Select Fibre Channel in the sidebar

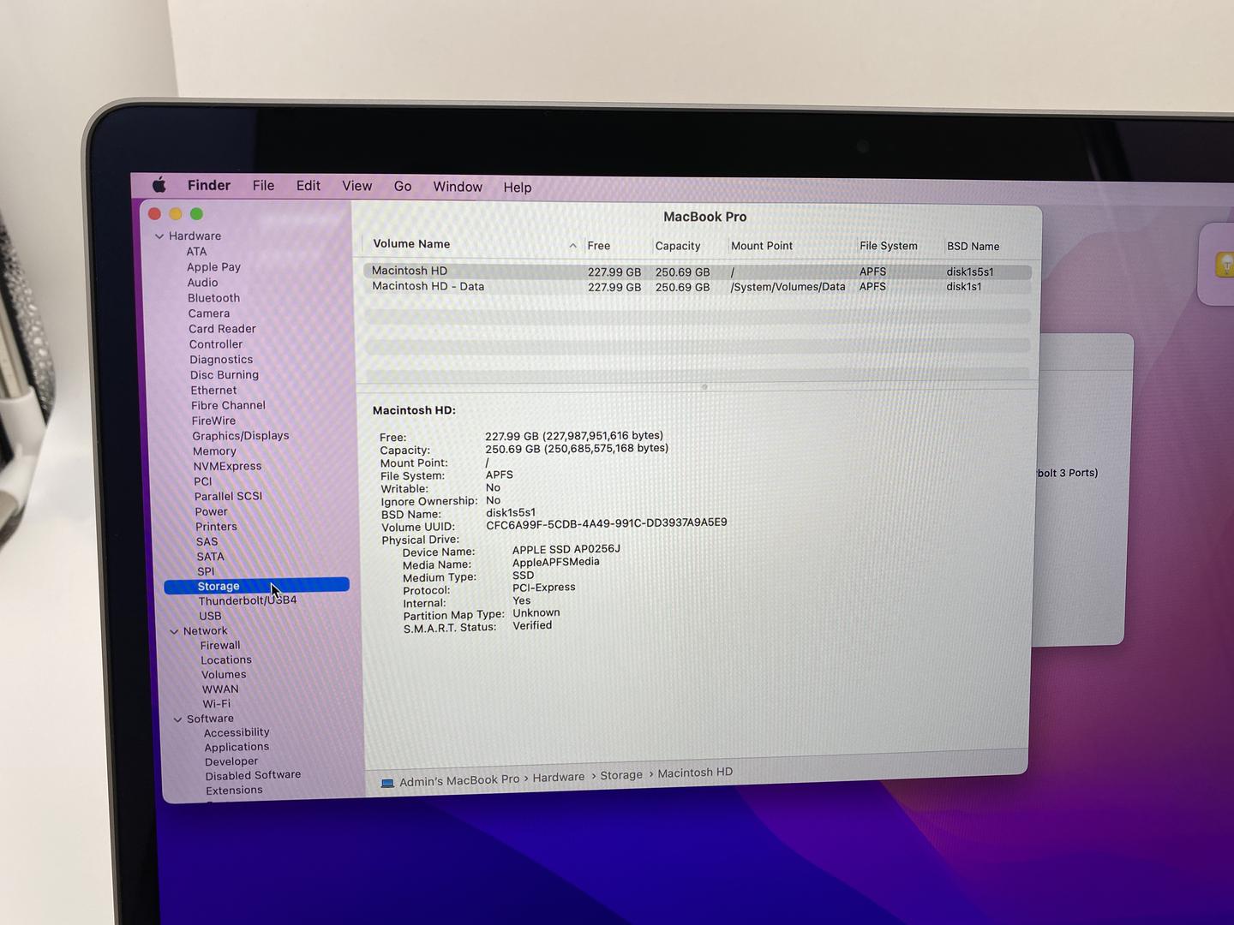tap(229, 405)
